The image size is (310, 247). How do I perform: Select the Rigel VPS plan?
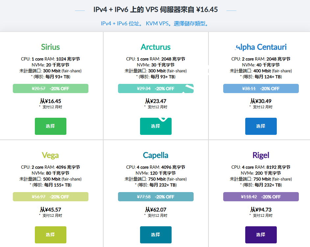(x=261, y=235)
